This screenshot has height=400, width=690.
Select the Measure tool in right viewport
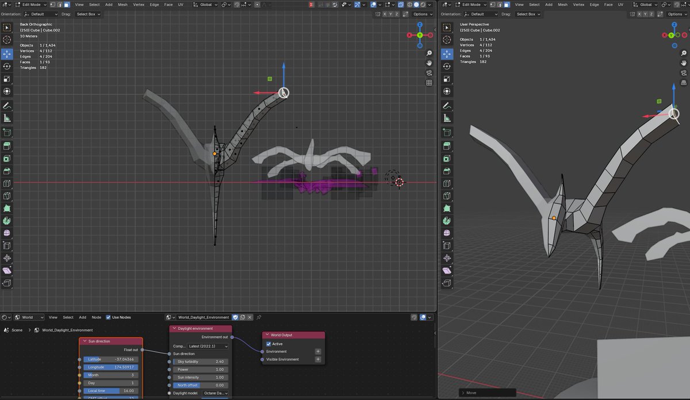coord(447,118)
